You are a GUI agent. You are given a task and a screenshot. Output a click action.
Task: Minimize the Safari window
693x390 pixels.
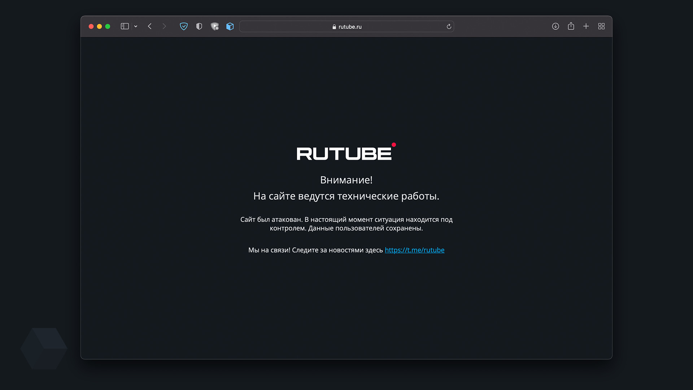[99, 26]
